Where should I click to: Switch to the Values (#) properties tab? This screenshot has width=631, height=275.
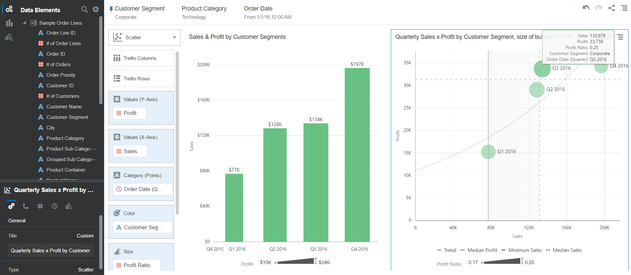coord(40,206)
